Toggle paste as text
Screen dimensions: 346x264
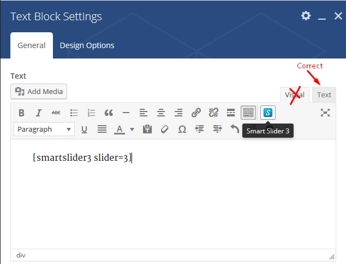(x=147, y=129)
